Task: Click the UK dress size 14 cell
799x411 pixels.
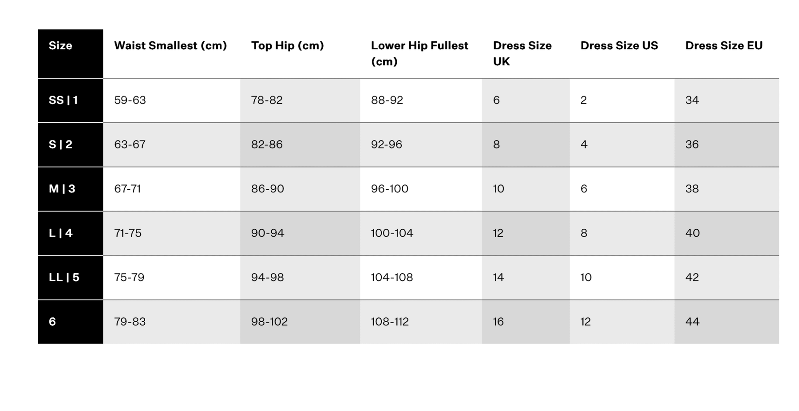Action: (x=498, y=278)
